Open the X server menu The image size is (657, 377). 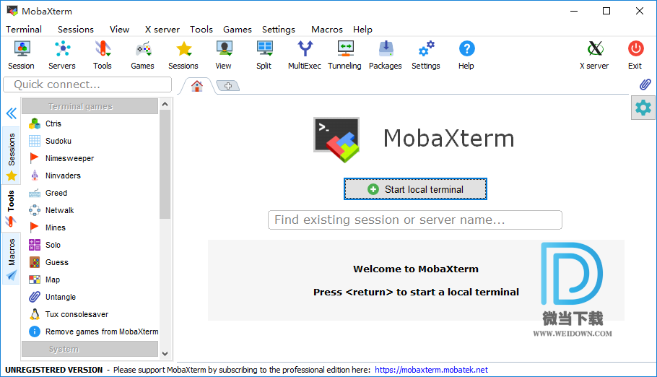pyautogui.click(x=162, y=30)
